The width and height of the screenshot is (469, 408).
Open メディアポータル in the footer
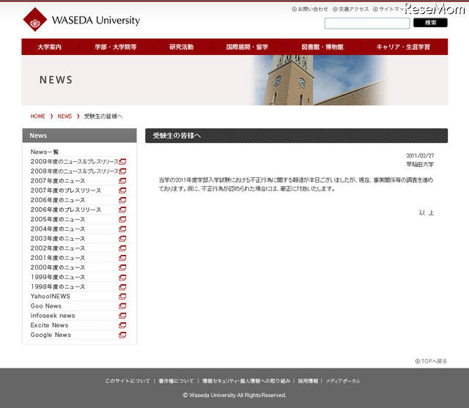343,381
